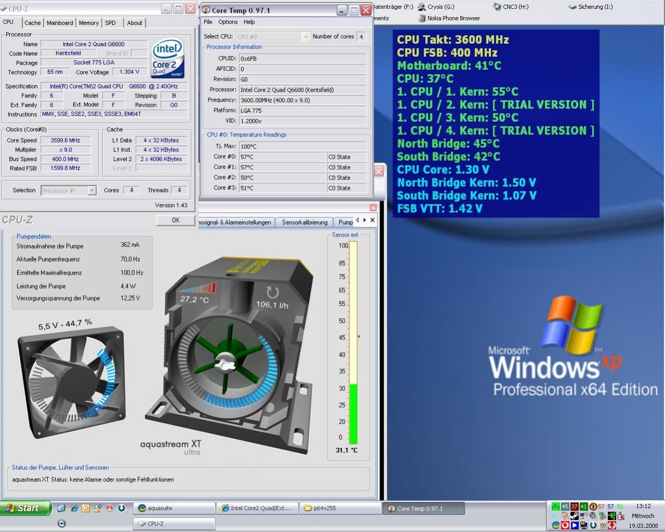
Task: Launch Internet Explorer from Quick Launch
Action: (x=74, y=508)
